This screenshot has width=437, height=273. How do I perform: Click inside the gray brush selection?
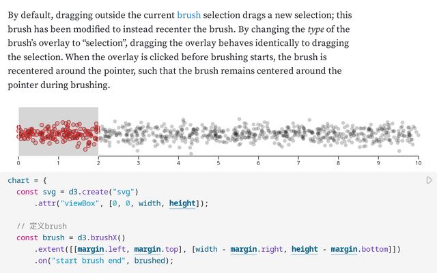point(58,131)
